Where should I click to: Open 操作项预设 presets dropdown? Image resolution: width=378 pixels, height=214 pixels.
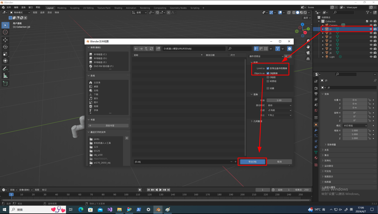pos(266,56)
